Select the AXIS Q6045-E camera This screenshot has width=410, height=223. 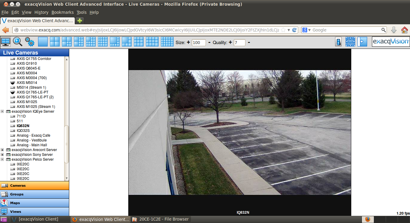pyautogui.click(x=28, y=68)
